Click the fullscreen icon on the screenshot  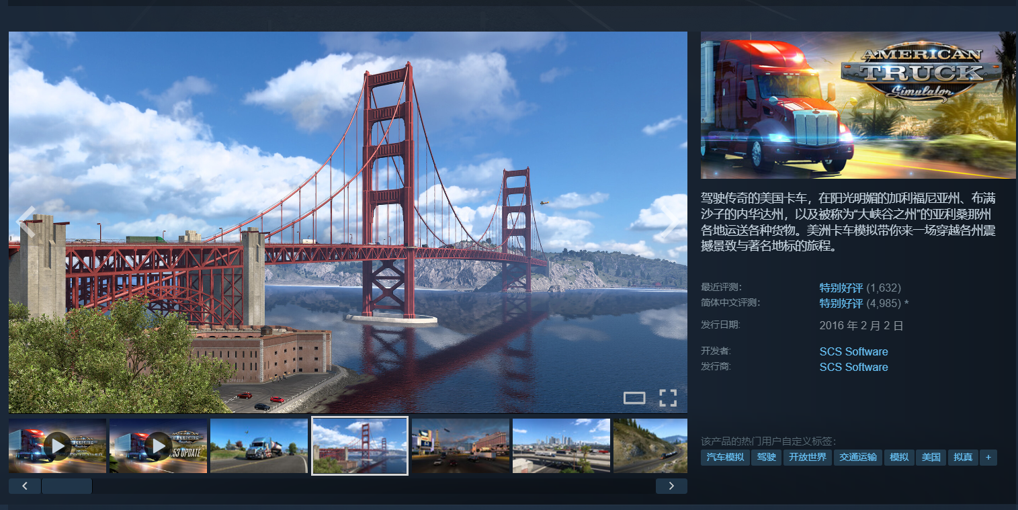667,398
